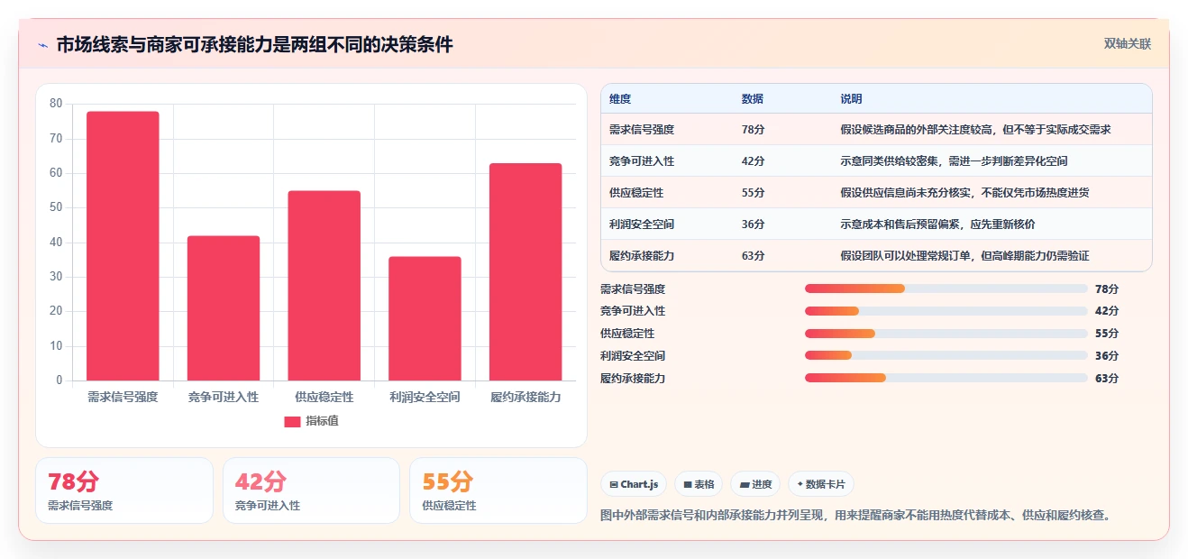Click the 供应稳定性 progress bar
The width and height of the screenshot is (1188, 559).
point(946,334)
